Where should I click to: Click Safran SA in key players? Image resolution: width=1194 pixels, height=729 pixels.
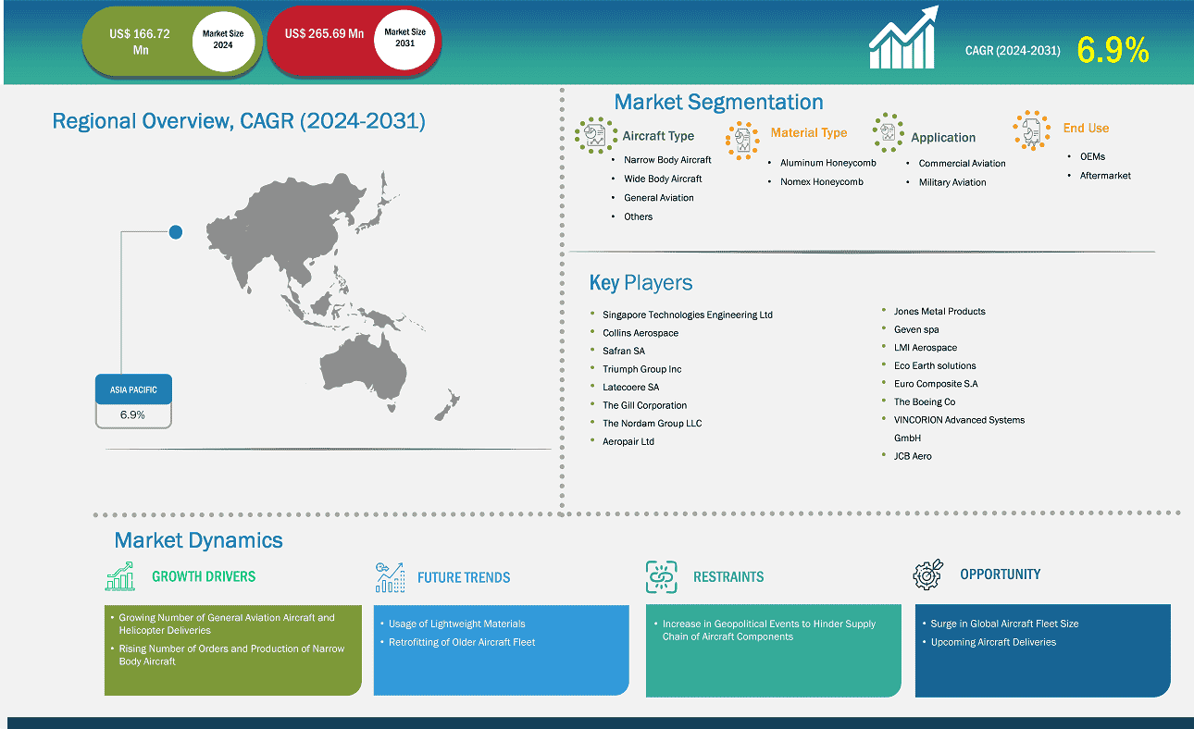pyautogui.click(x=624, y=351)
